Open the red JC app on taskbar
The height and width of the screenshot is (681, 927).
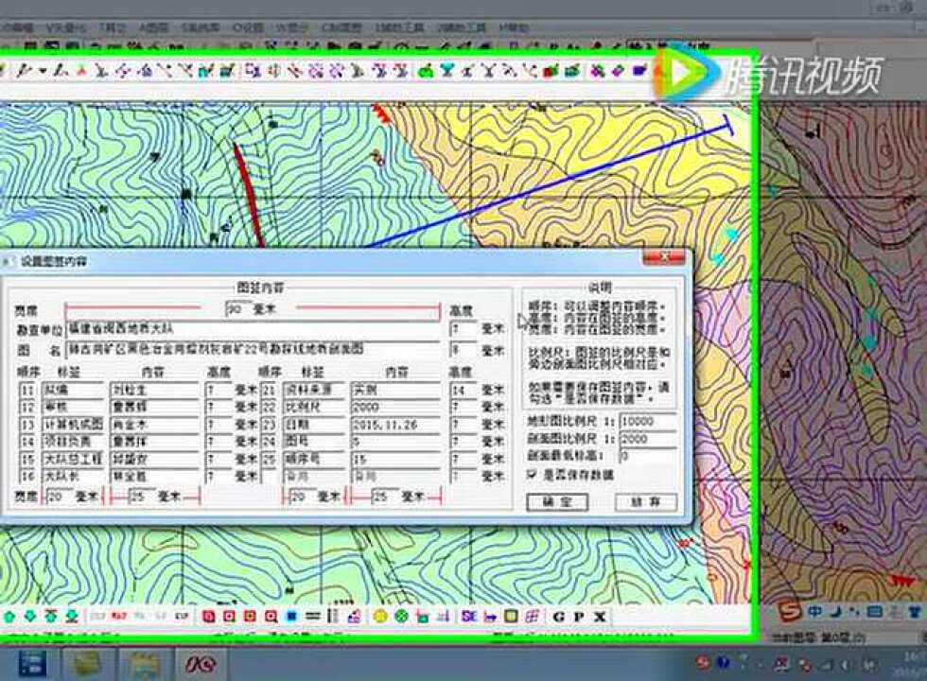point(200,664)
